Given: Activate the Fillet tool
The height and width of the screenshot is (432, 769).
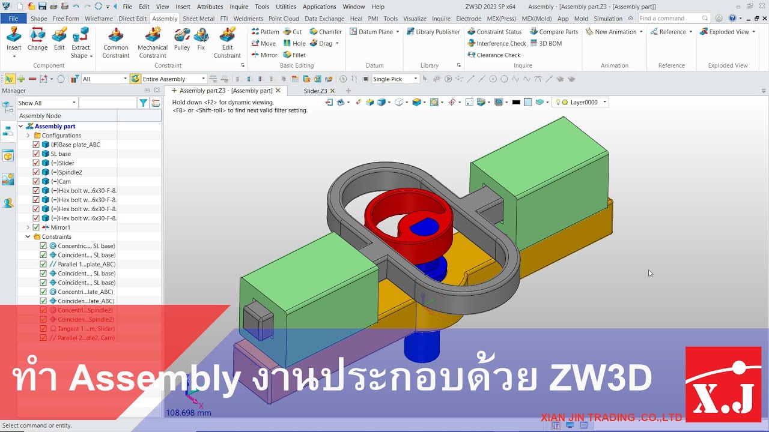Looking at the screenshot, I should click(x=294, y=55).
